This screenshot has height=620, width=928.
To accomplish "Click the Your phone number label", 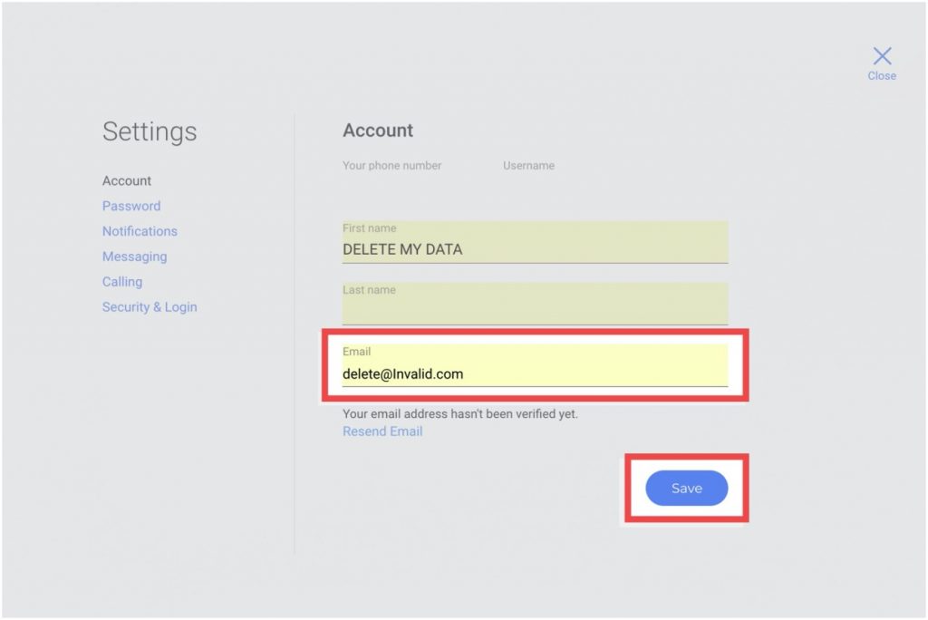I will click(x=392, y=166).
